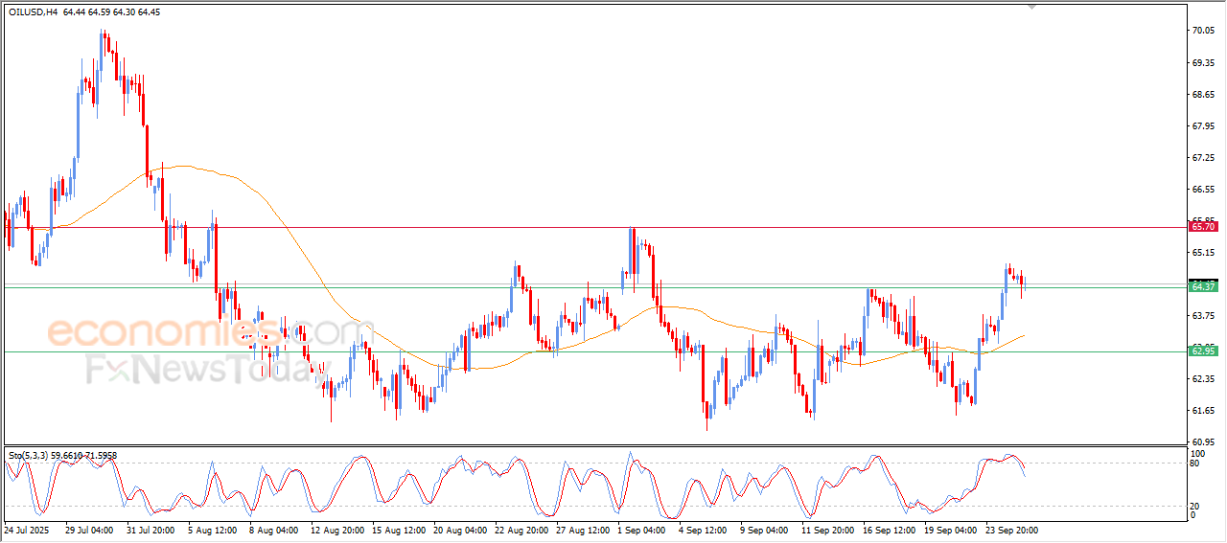Click the 23 Sep 20:00 time label

[x=1011, y=530]
